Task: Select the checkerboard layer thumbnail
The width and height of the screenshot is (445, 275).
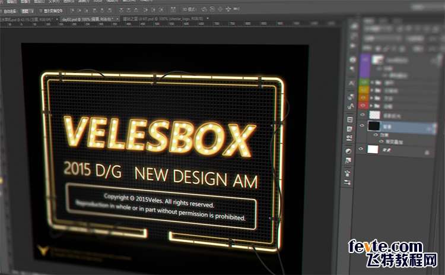Action: (x=374, y=115)
